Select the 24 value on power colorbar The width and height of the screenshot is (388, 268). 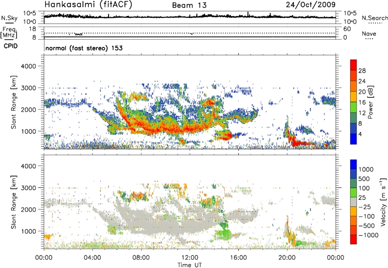pyautogui.click(x=362, y=81)
